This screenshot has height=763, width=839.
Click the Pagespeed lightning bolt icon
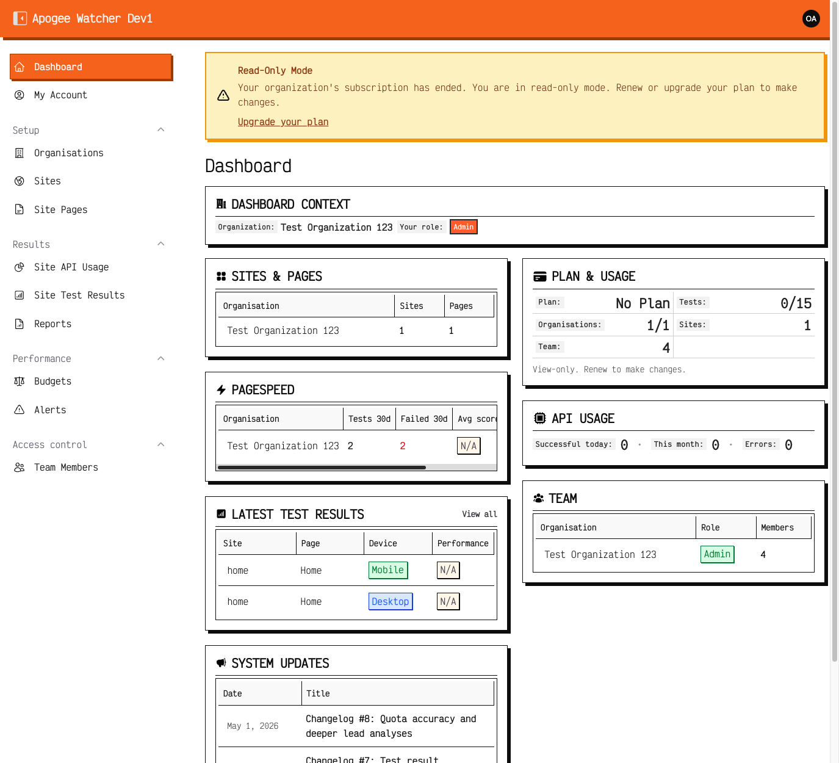[x=221, y=390]
